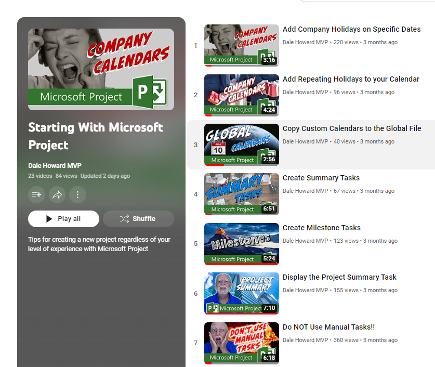Open the "Create Milestone Tasks" video
This screenshot has width=435, height=367.
322,228
